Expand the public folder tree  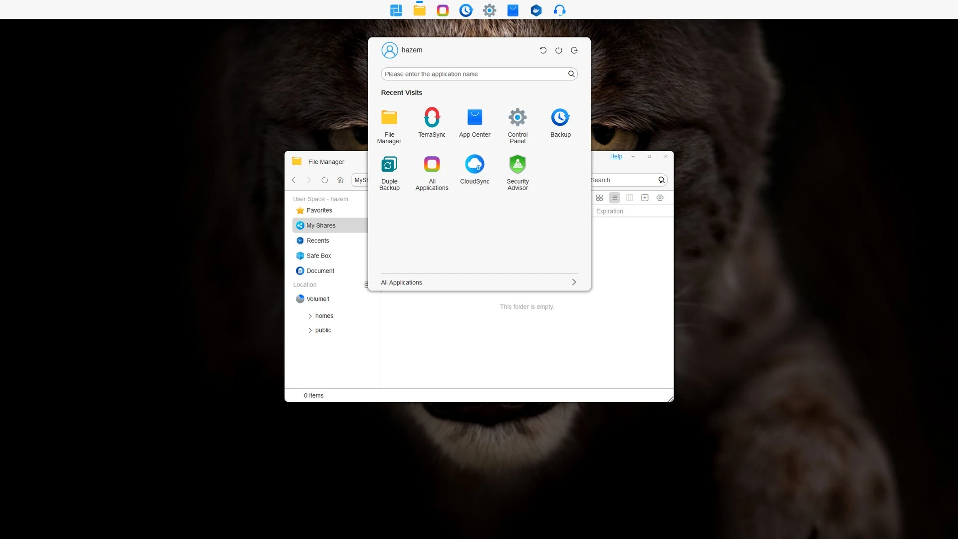310,331
